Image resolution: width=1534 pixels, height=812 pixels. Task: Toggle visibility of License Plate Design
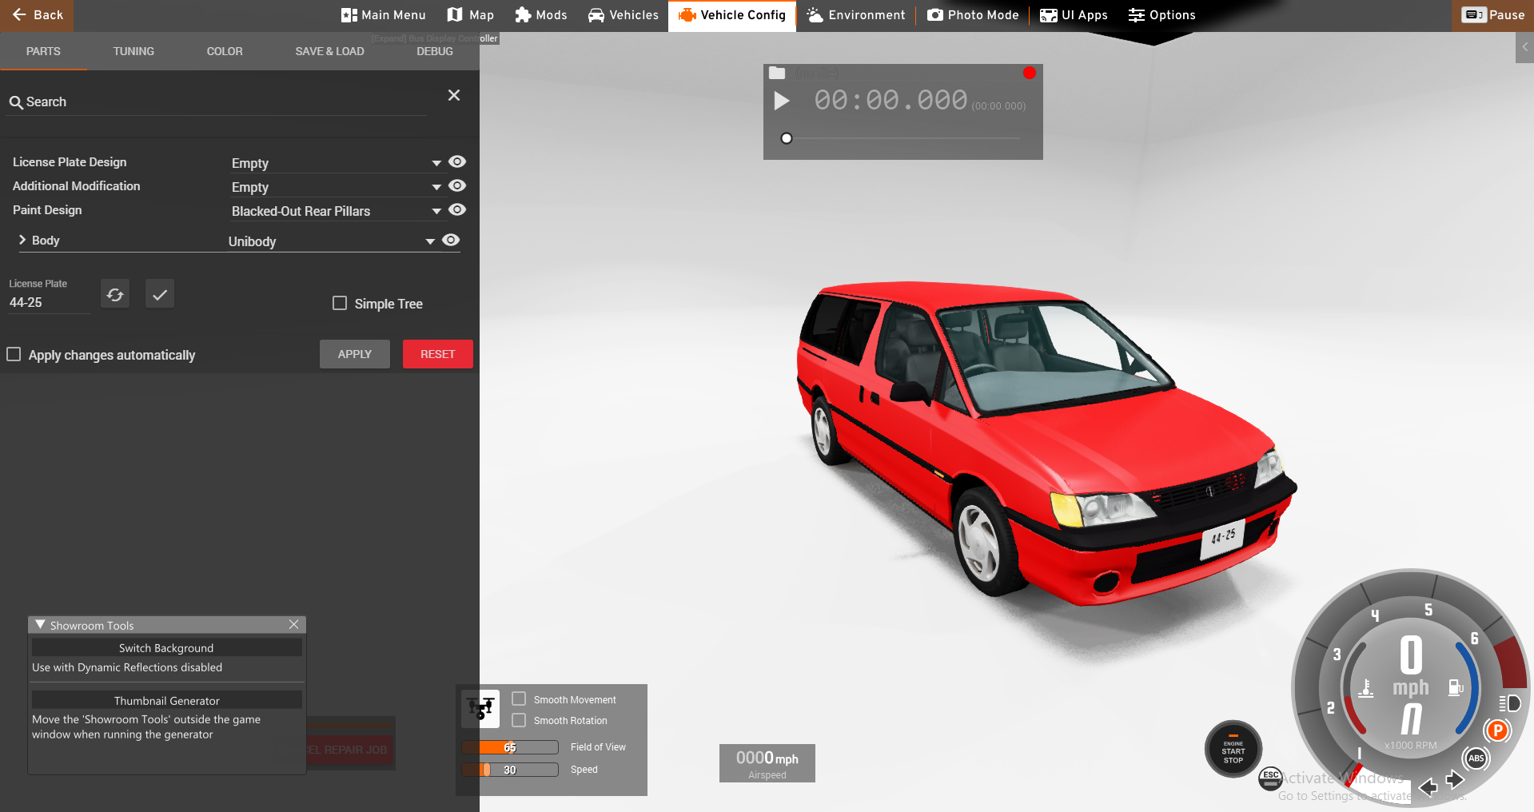pos(457,161)
